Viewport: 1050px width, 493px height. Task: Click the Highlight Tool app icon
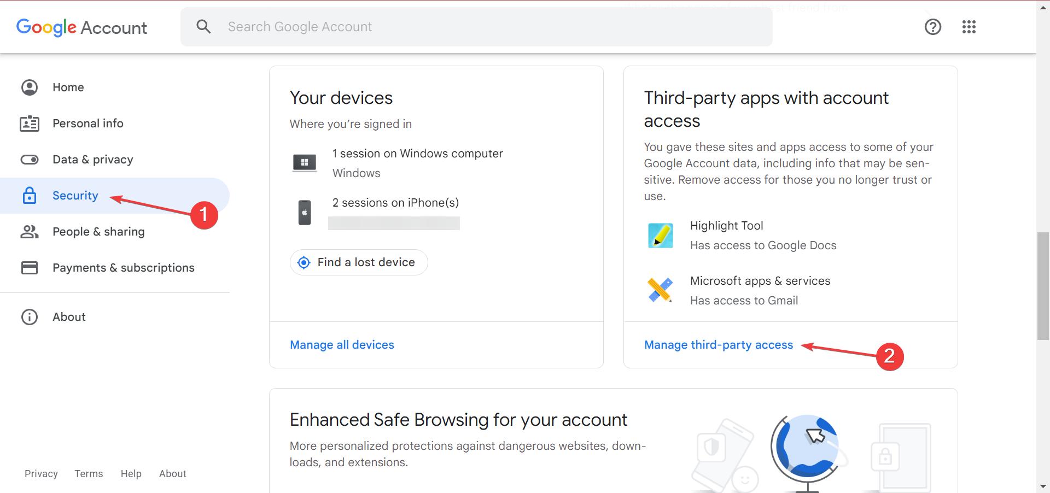click(660, 236)
